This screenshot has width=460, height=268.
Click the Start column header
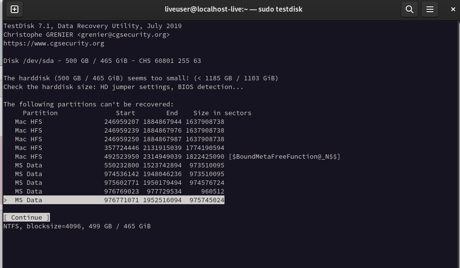click(126, 113)
